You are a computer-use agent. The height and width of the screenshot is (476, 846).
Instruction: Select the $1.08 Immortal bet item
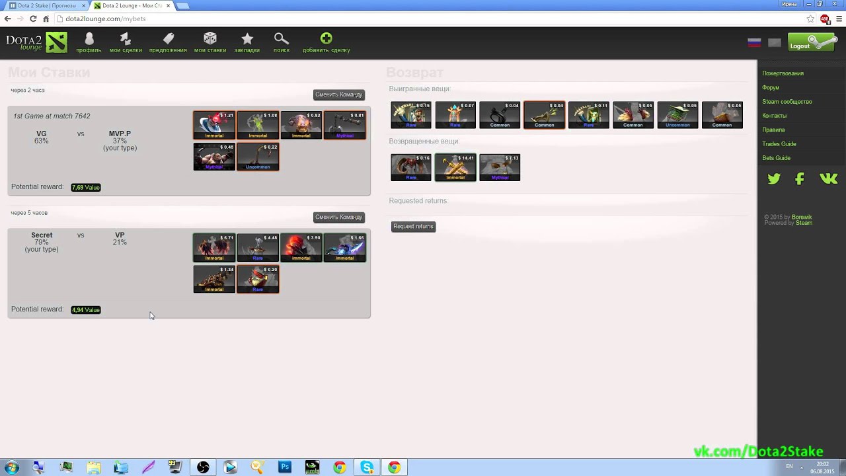[x=258, y=125]
